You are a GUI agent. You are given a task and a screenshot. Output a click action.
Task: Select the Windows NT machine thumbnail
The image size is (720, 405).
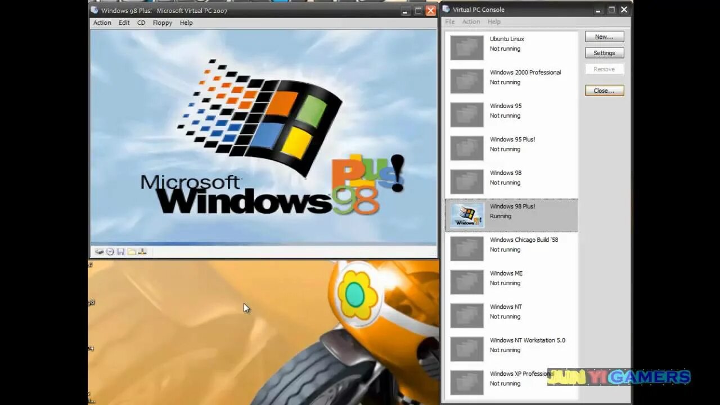tap(467, 316)
